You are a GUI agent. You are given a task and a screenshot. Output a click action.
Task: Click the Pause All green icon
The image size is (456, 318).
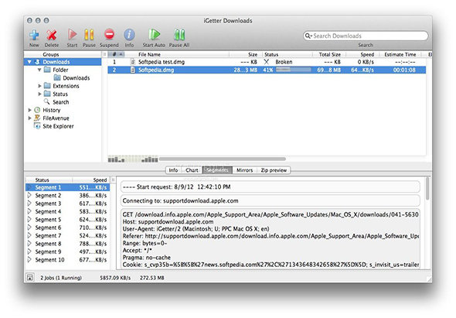(179, 34)
